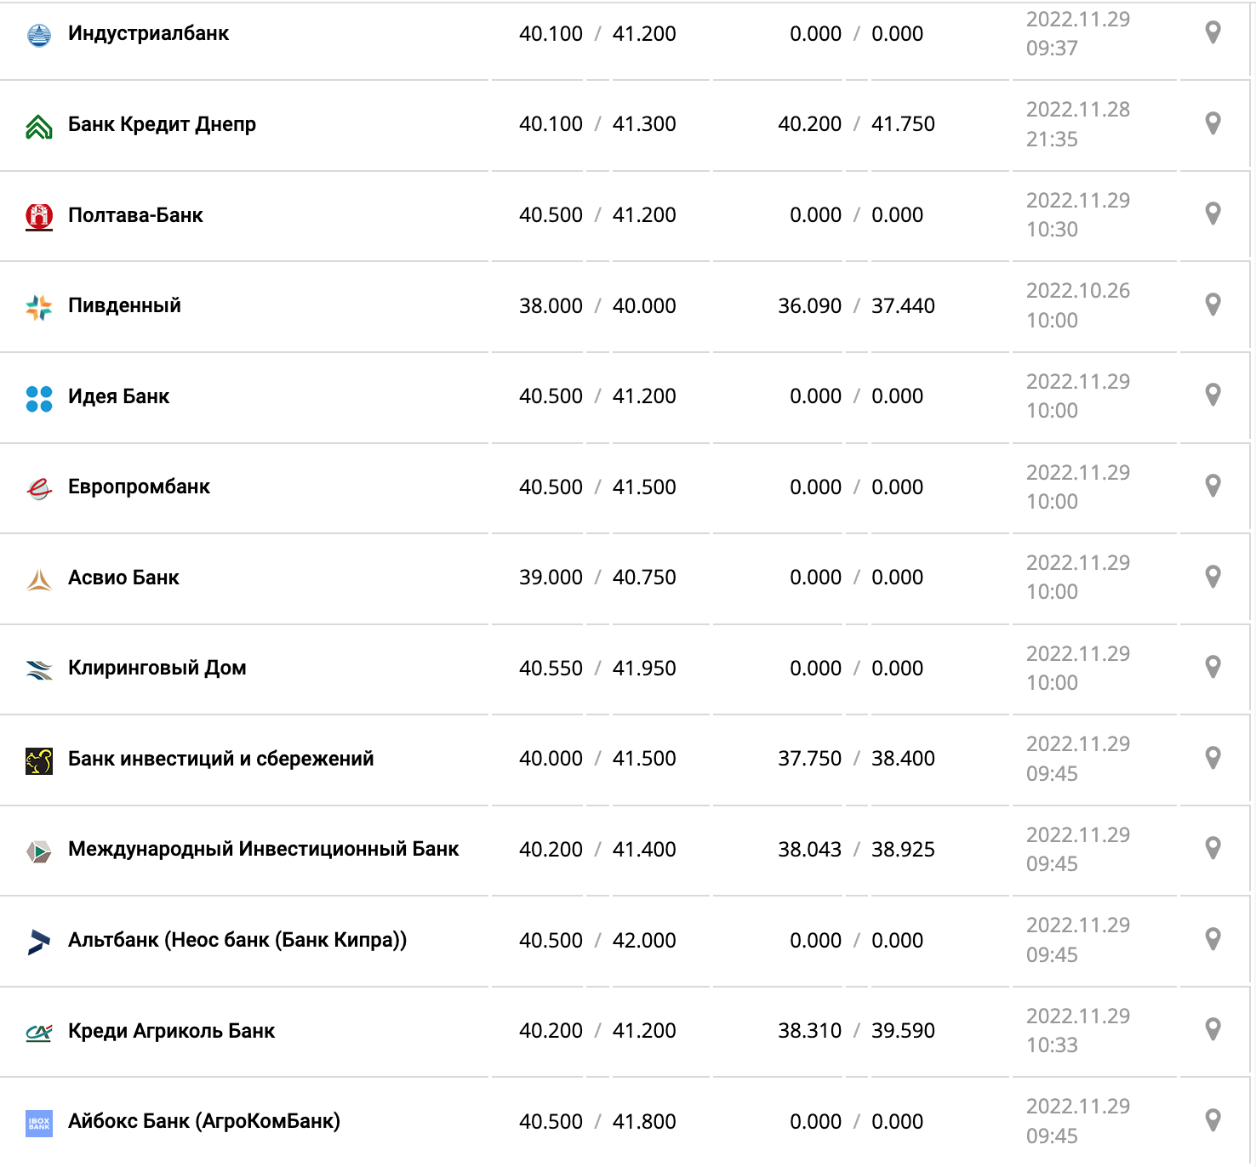The image size is (1256, 1167).
Task: Go to the Полтава-Банк page
Action: [x=135, y=215]
